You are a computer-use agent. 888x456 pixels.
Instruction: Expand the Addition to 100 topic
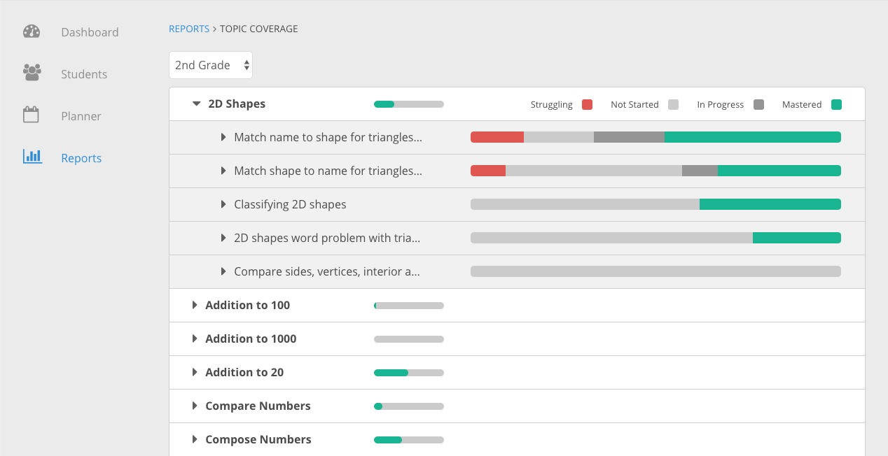point(195,306)
